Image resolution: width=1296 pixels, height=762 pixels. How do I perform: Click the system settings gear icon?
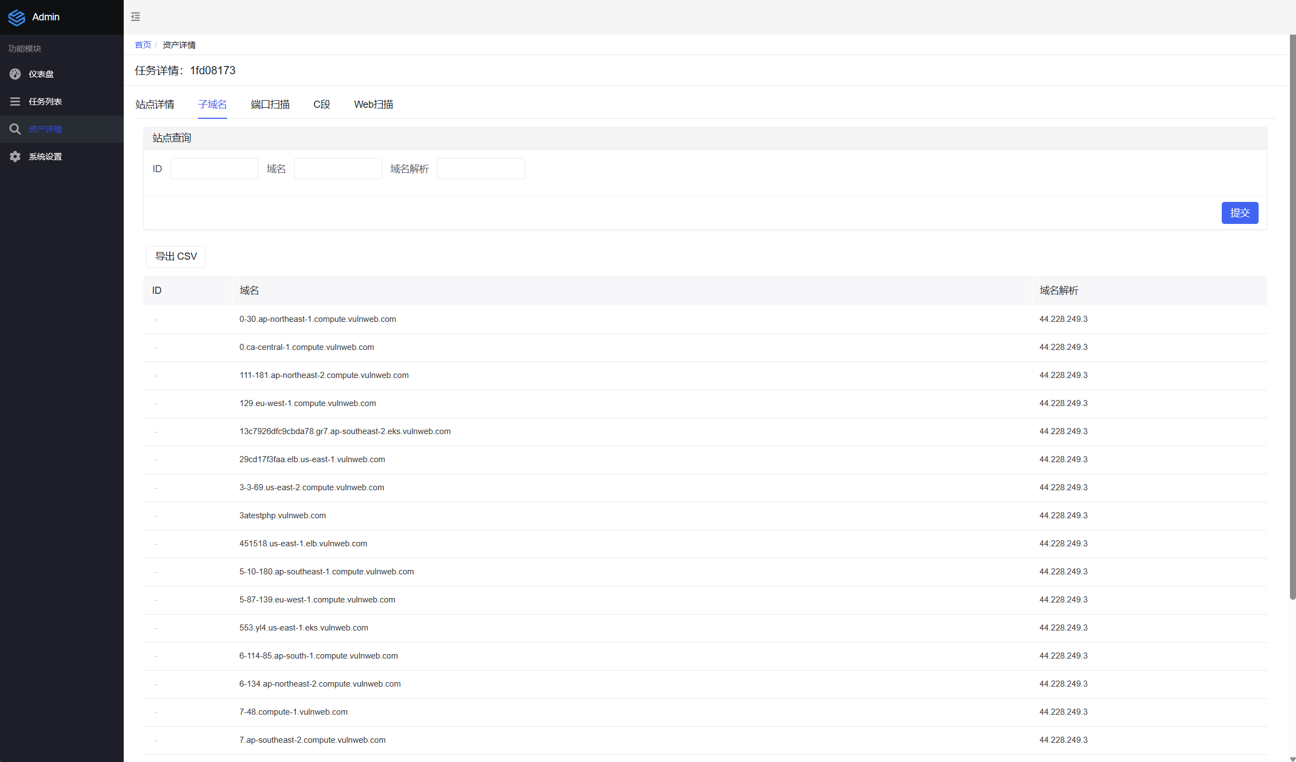[15, 156]
